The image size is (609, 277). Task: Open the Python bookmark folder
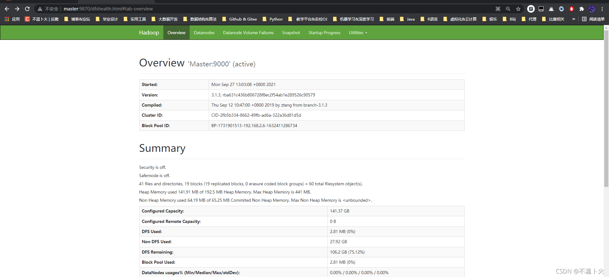pos(272,19)
